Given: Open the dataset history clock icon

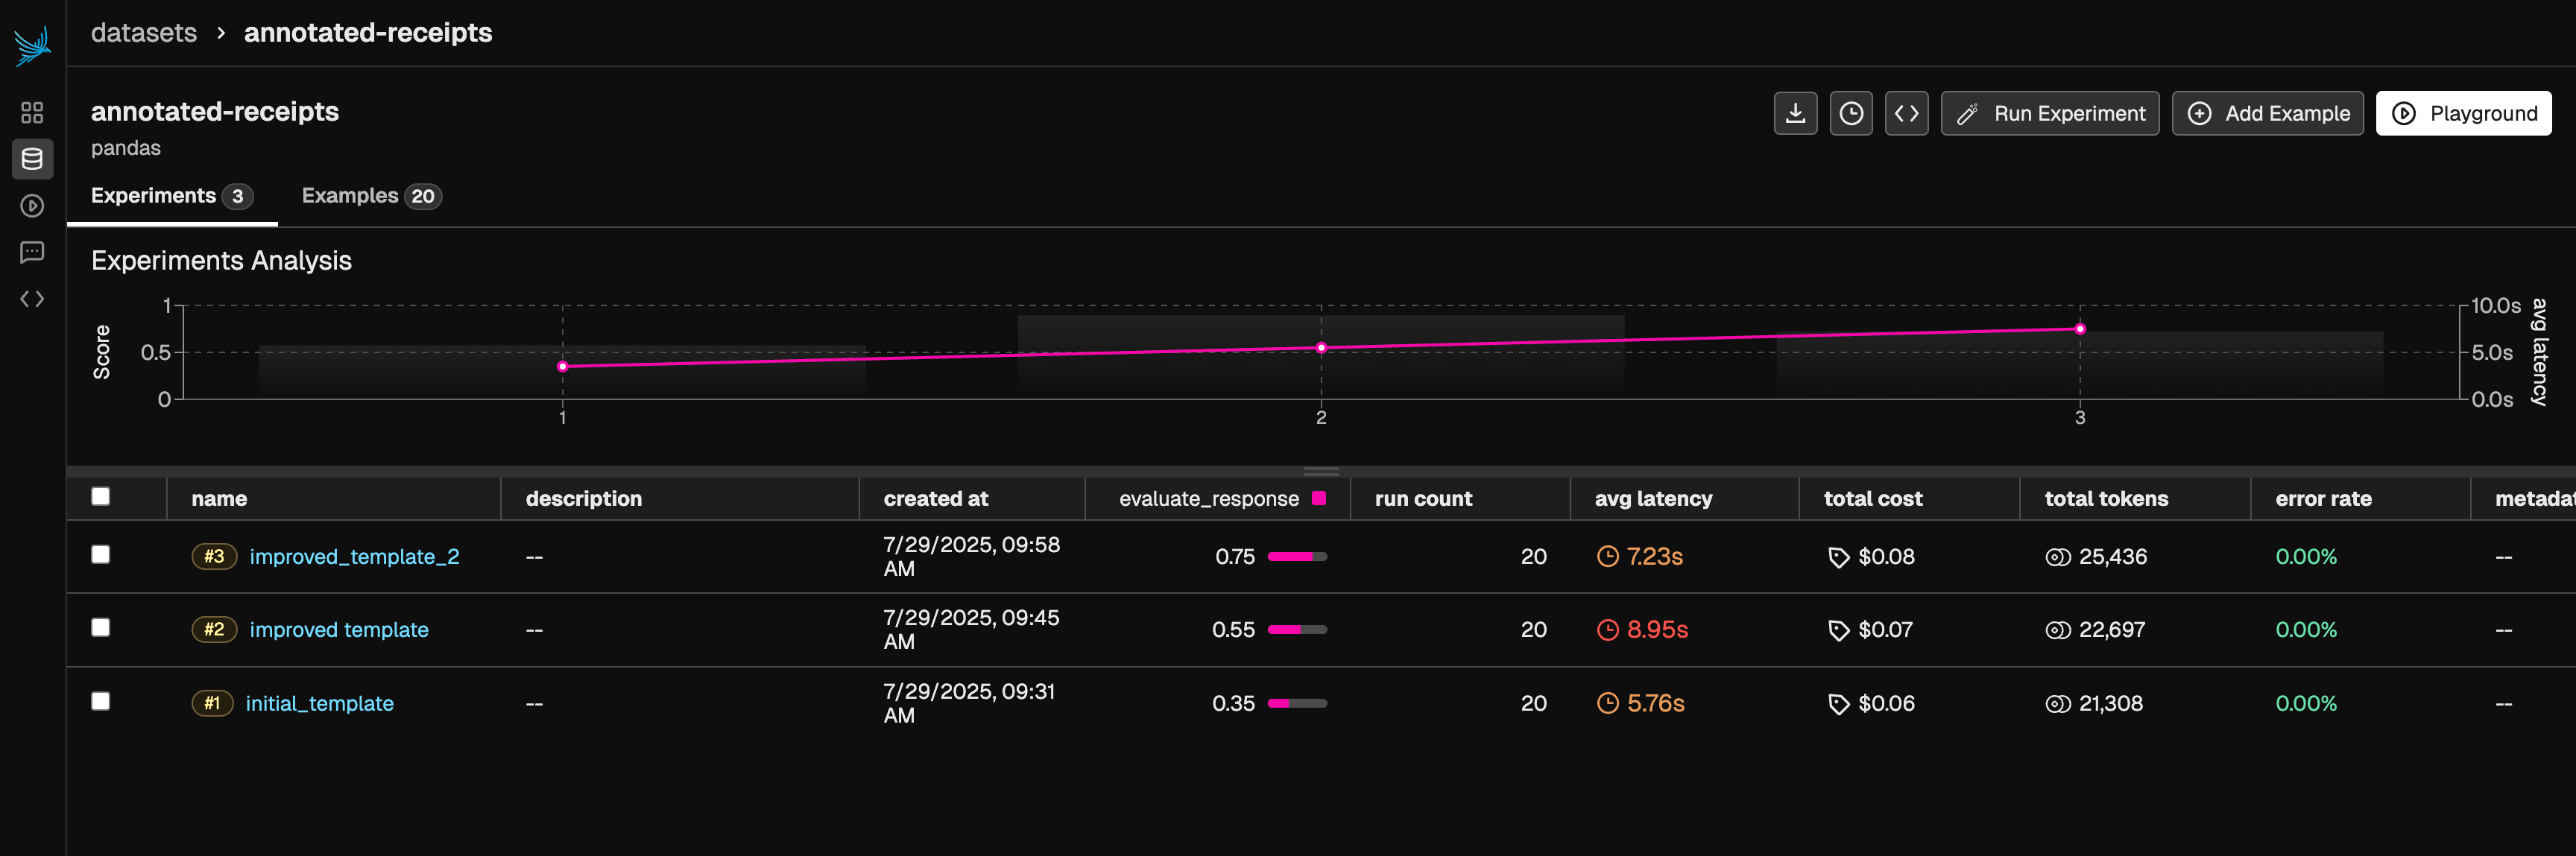Looking at the screenshot, I should click(x=1851, y=113).
